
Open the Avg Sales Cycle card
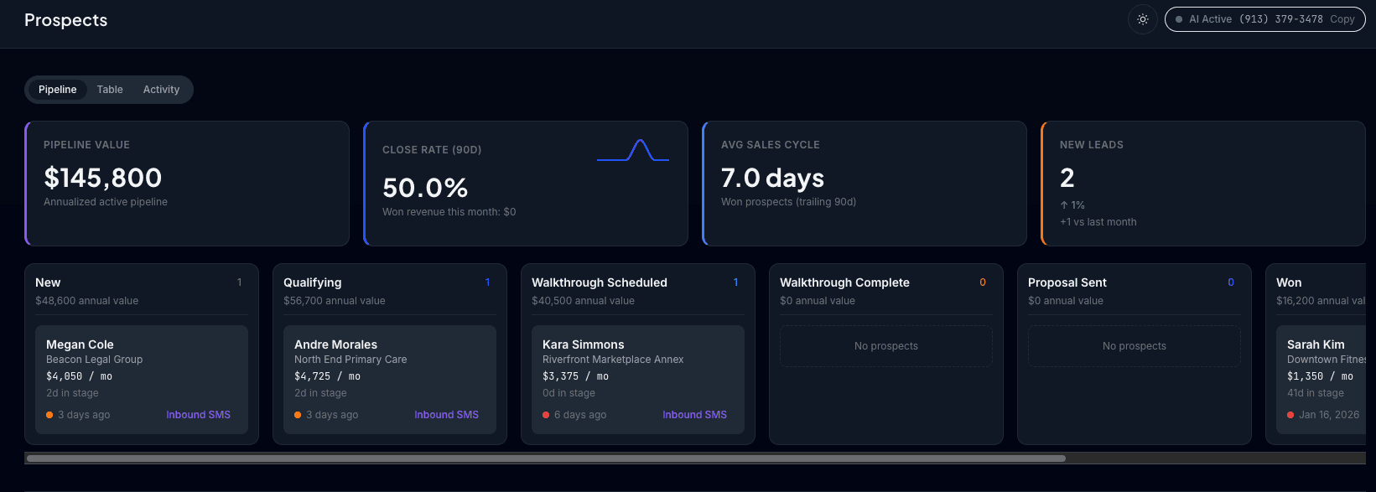pos(865,184)
